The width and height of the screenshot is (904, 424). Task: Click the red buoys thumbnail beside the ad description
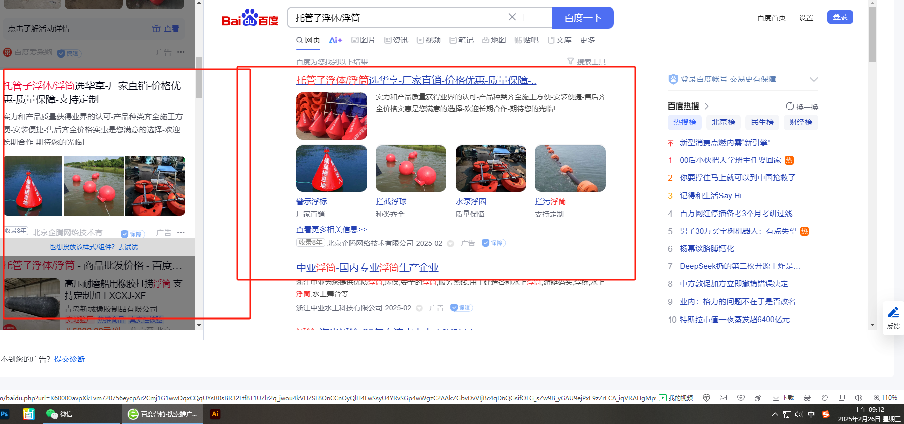pos(331,116)
